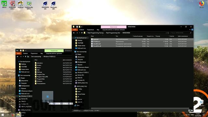Select the fparts.txt file

coord(142,39)
